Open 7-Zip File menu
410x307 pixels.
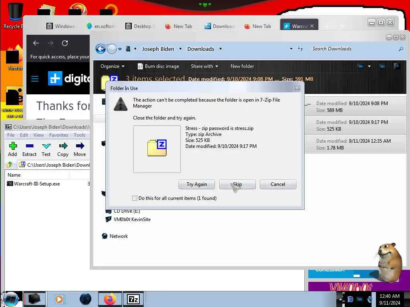(x=11, y=135)
